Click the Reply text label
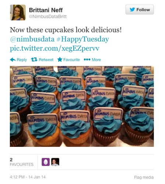Screen dimensions: 165x184 pos(22,60)
